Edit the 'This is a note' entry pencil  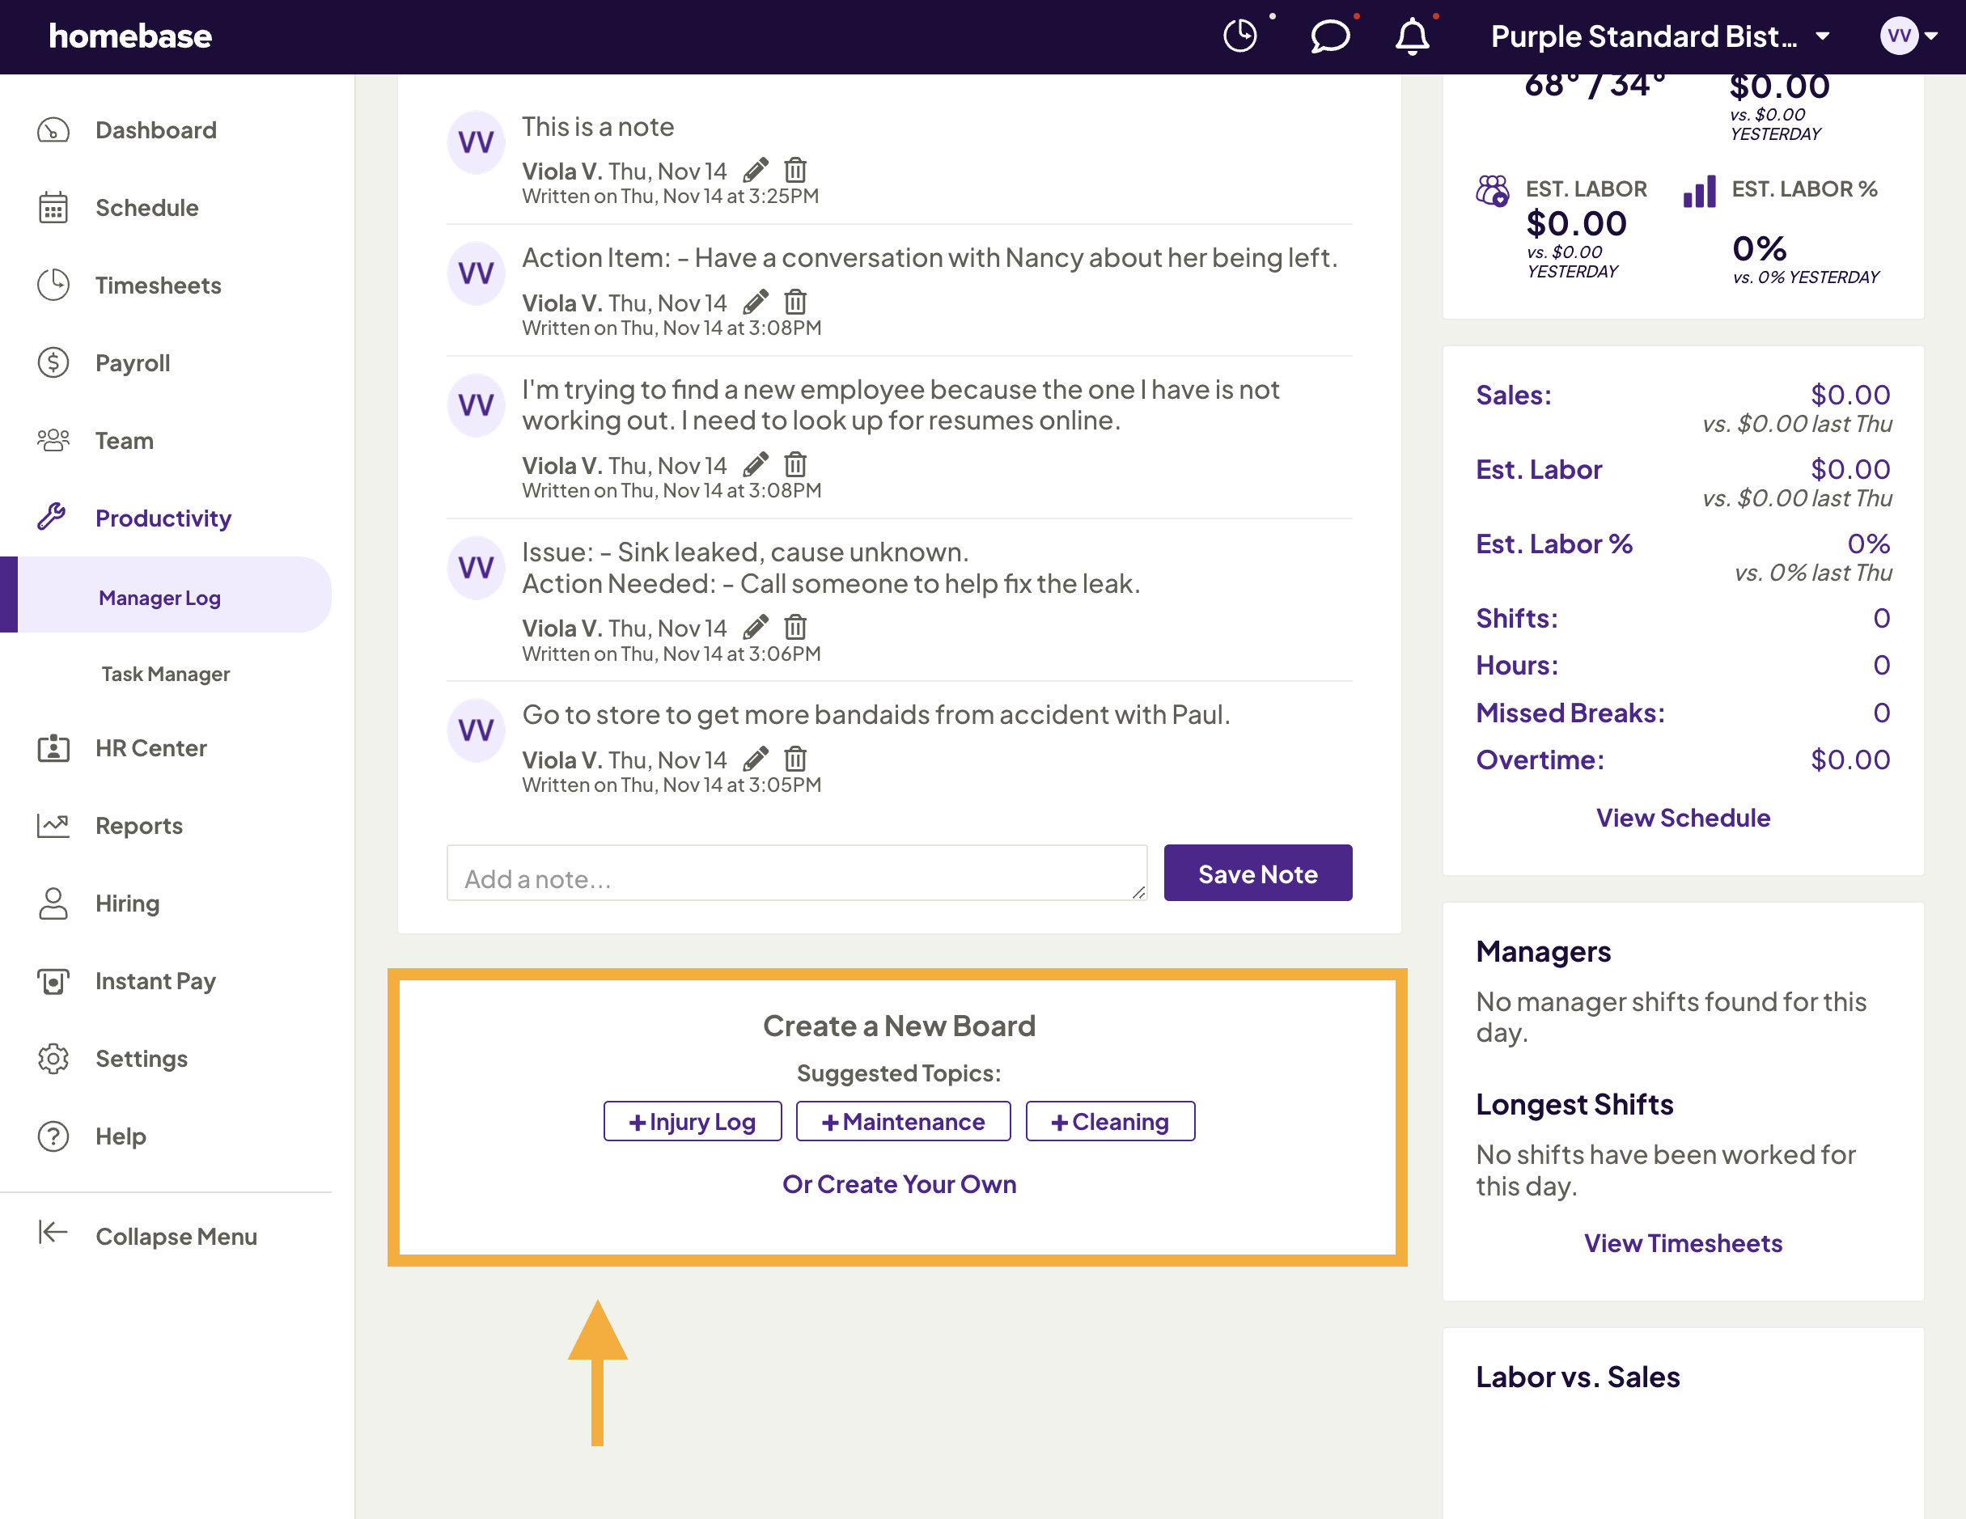pyautogui.click(x=756, y=169)
